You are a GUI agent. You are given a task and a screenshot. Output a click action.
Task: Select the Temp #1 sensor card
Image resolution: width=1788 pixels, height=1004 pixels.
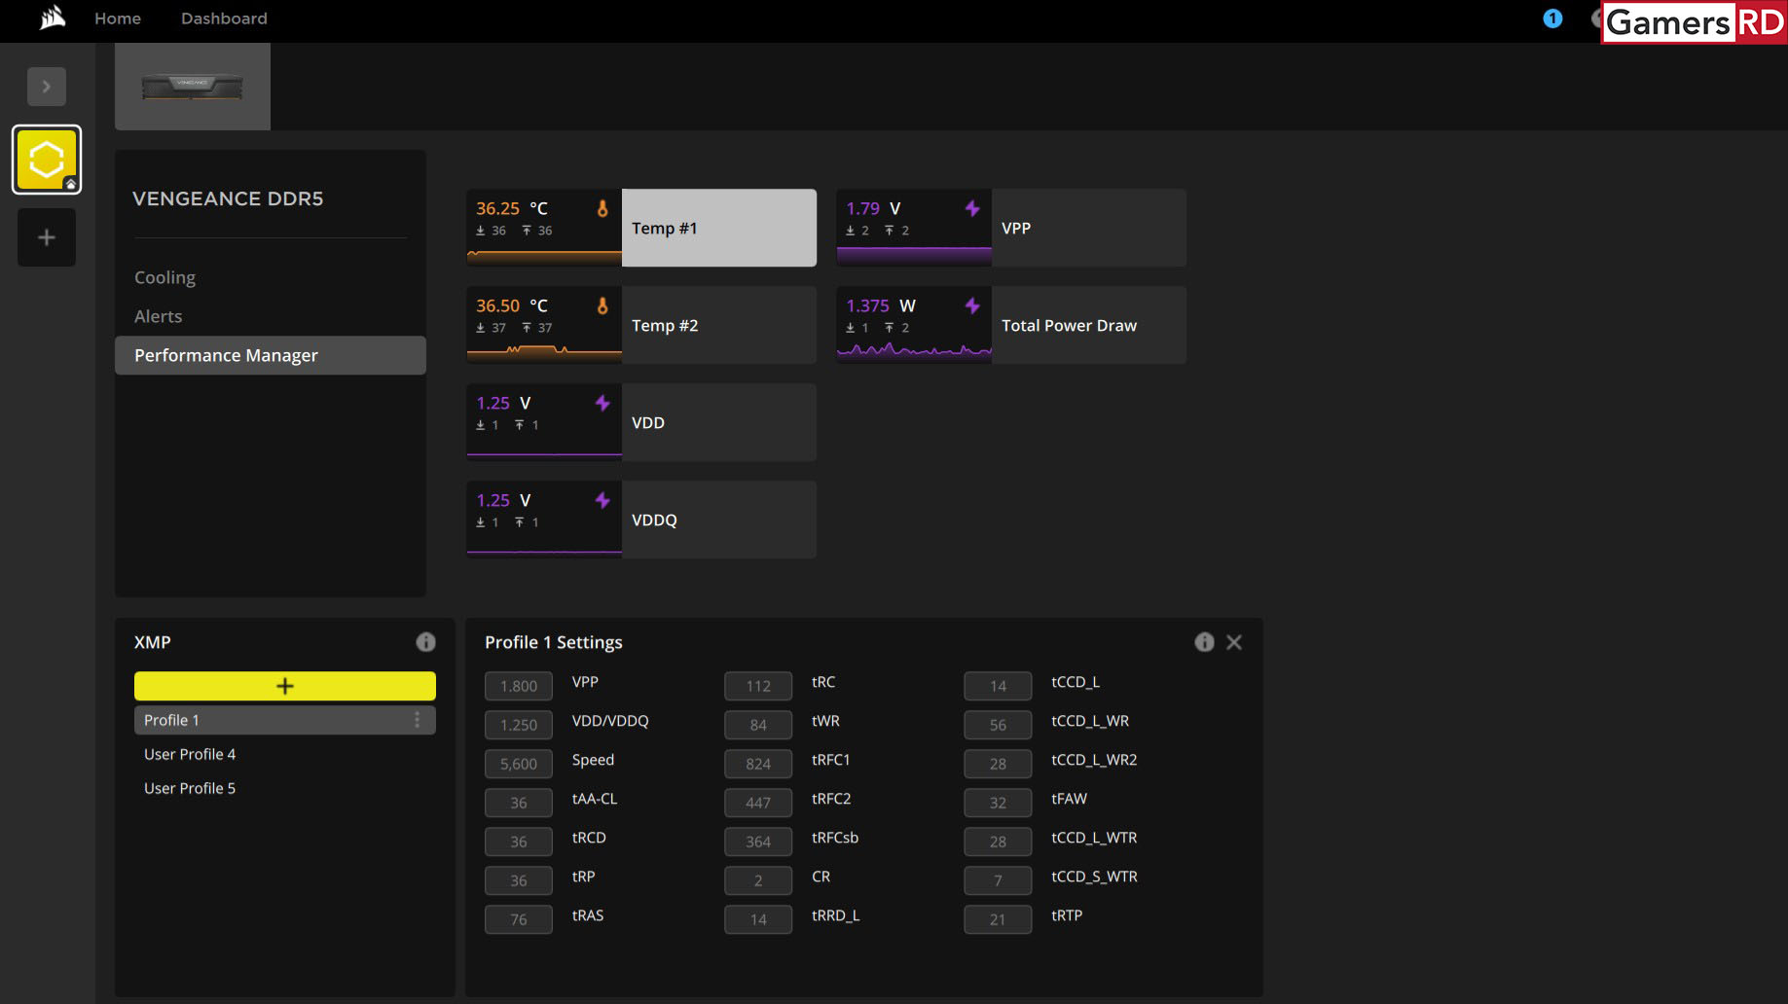[641, 228]
